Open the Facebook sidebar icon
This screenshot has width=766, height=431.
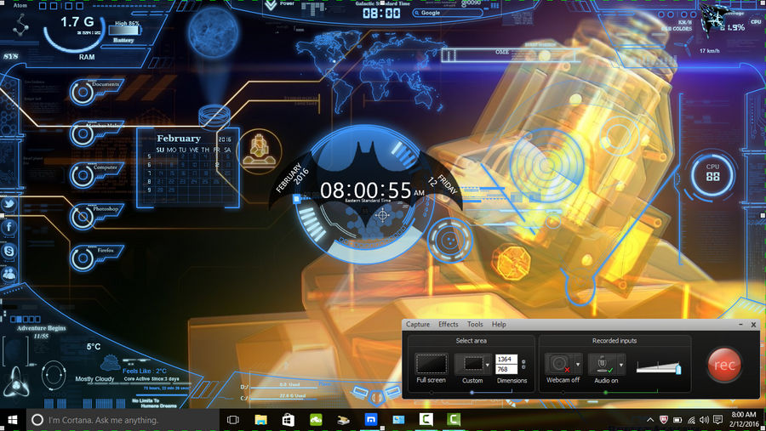coord(9,227)
